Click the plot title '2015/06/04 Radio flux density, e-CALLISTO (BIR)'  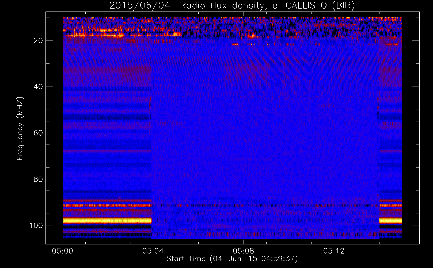(x=232, y=5)
